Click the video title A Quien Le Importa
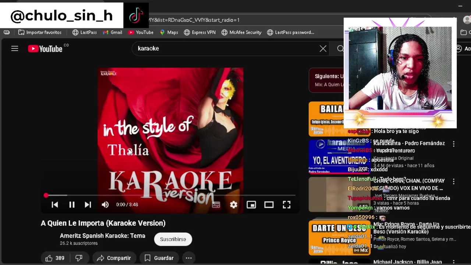 point(103,223)
